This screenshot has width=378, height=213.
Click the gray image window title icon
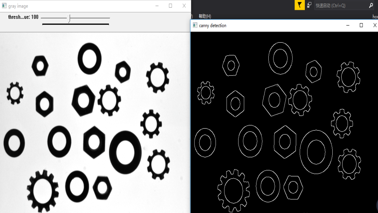click(4, 6)
